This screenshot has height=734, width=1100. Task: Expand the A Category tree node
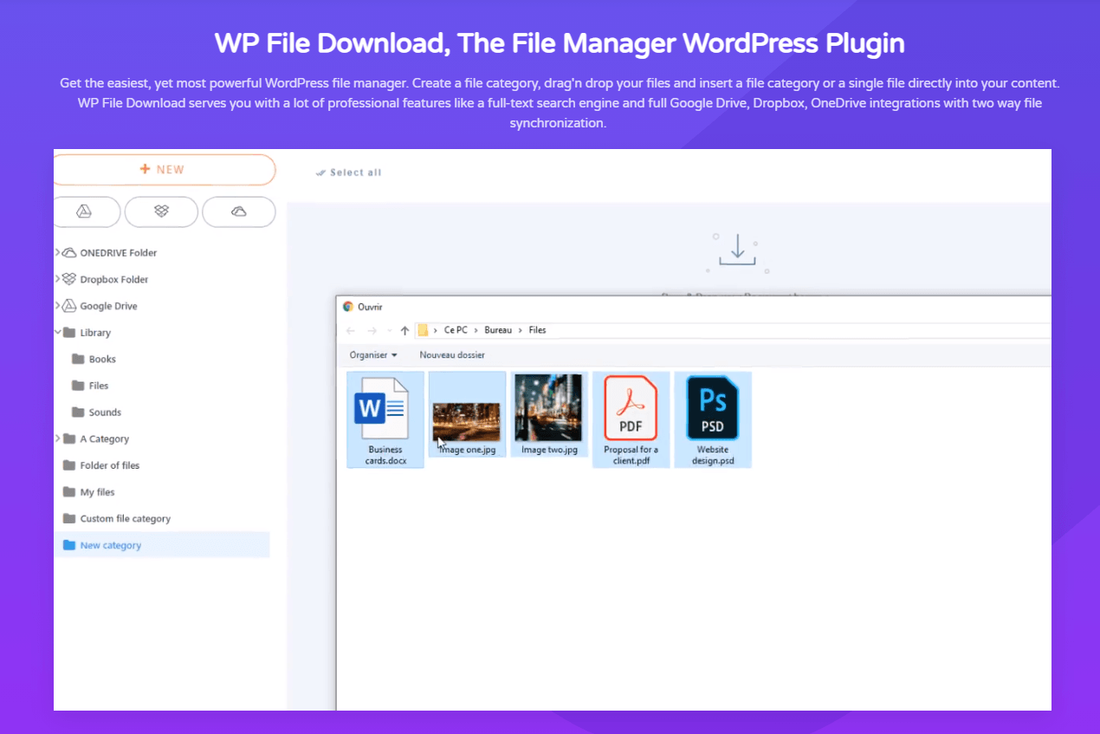tap(57, 438)
